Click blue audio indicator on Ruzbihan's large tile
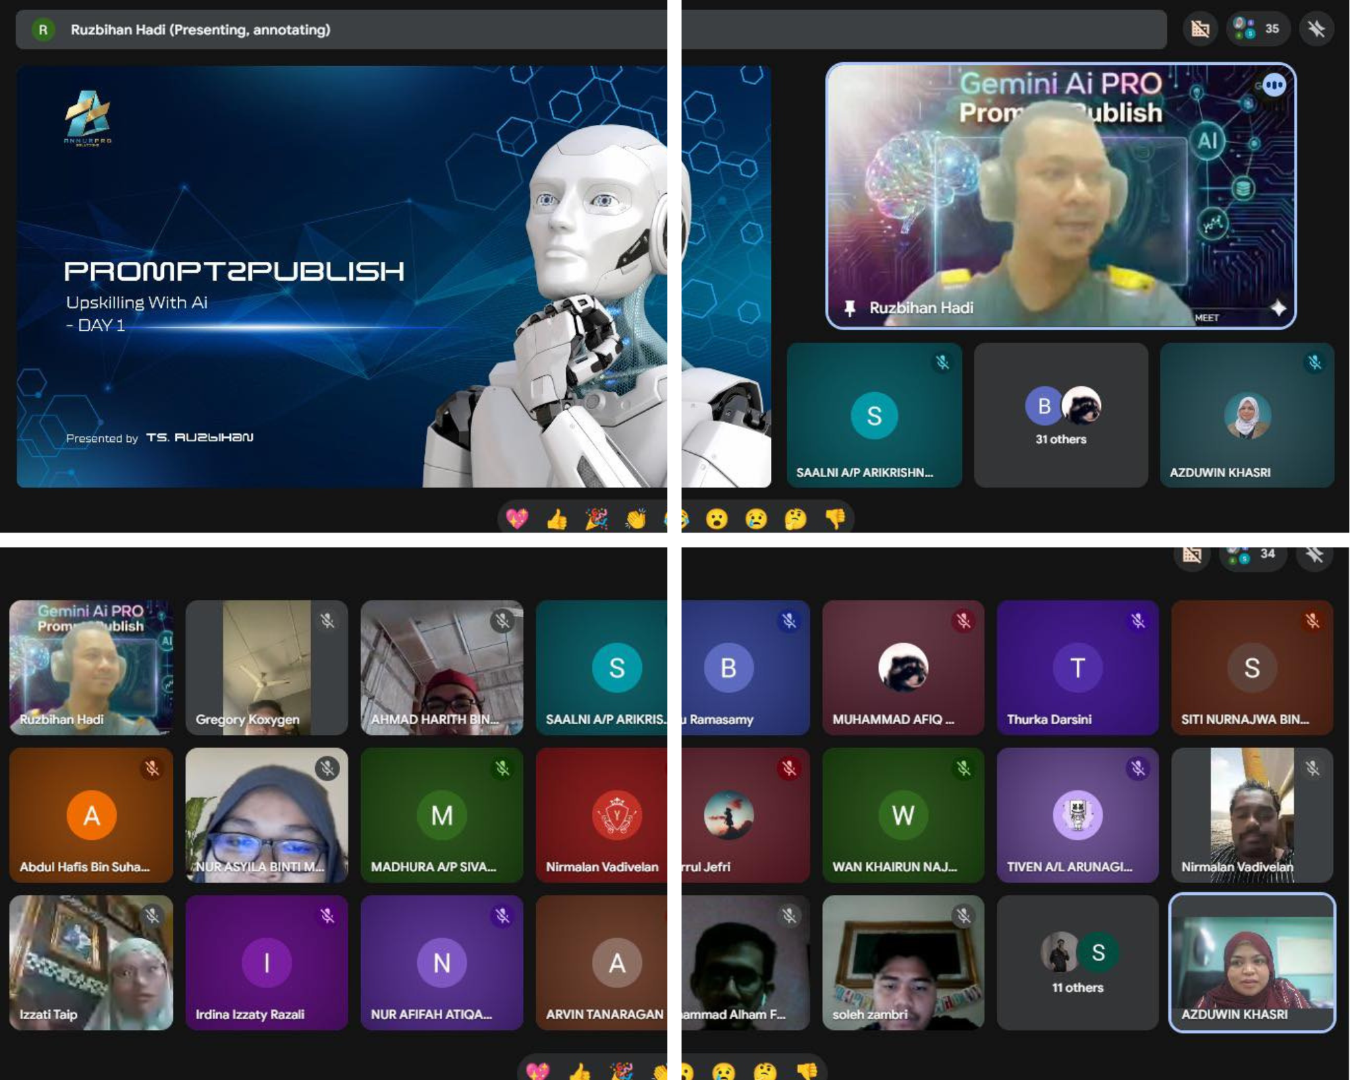The height and width of the screenshot is (1080, 1350). click(1274, 85)
